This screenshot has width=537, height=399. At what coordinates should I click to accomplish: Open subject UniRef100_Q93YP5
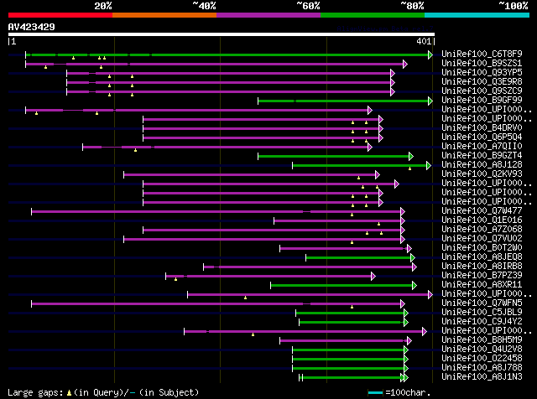pos(482,72)
